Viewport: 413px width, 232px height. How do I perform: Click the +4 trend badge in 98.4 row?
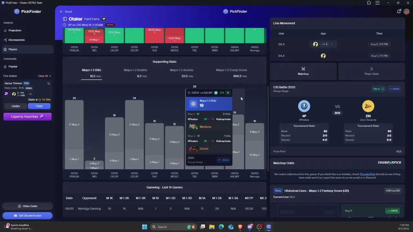324,44
